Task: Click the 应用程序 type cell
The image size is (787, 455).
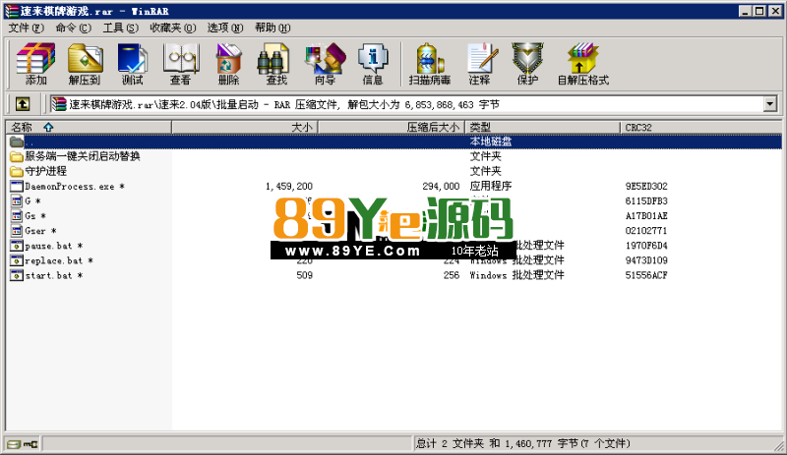Action: pos(490,186)
